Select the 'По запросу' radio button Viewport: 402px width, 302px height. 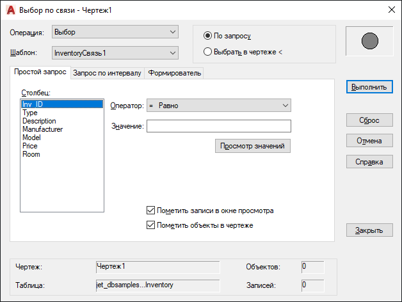click(x=208, y=36)
